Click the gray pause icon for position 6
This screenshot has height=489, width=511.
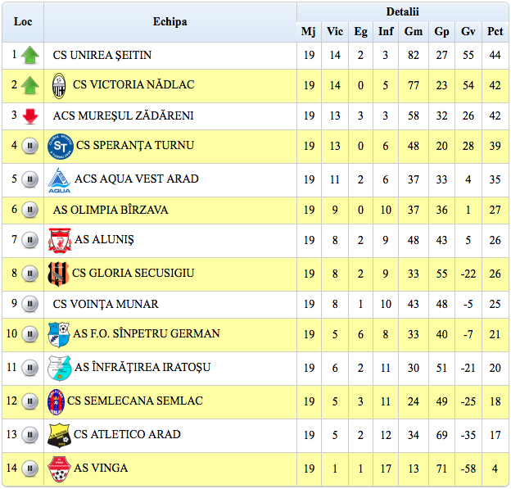(x=30, y=210)
